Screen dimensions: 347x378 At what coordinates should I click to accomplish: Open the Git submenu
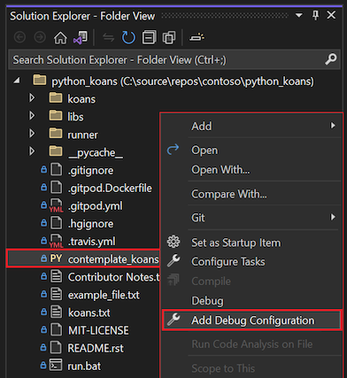(x=251, y=218)
